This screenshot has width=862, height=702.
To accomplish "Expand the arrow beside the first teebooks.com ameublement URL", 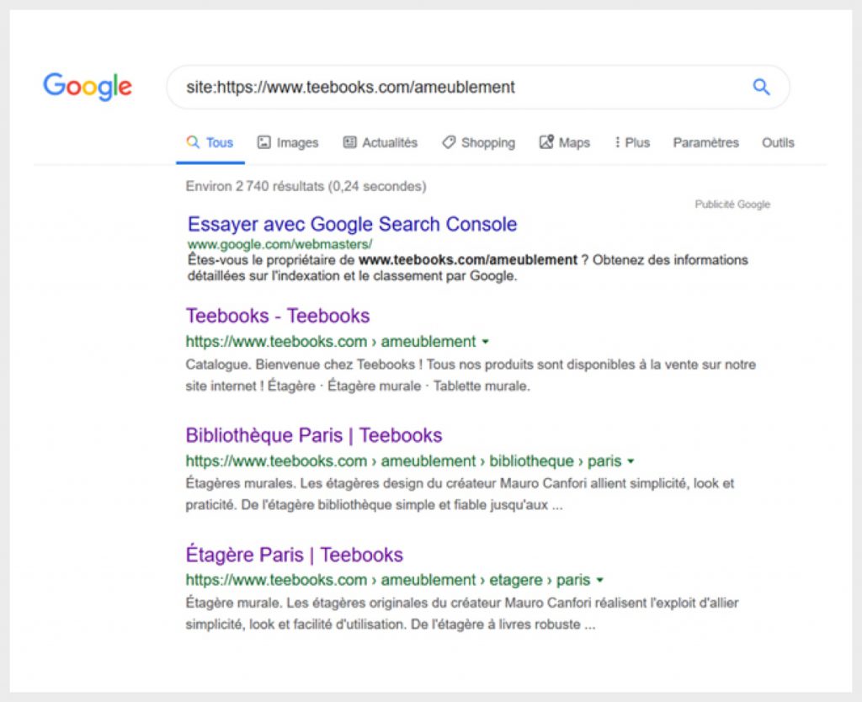I will [486, 343].
